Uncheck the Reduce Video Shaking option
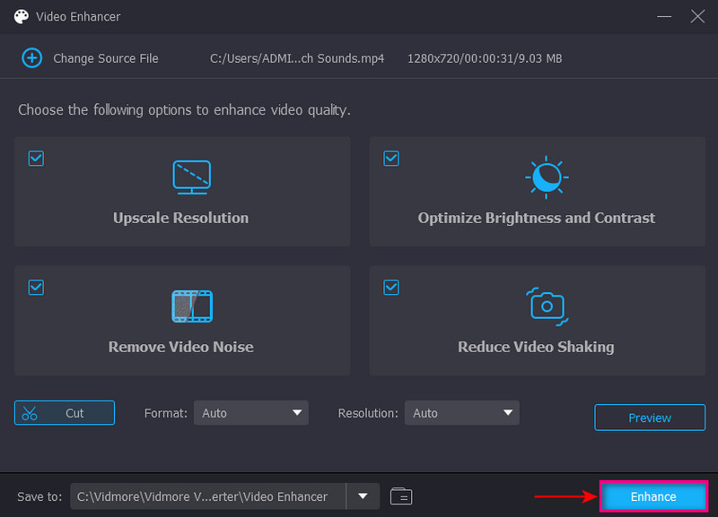Image resolution: width=718 pixels, height=517 pixels. pos(391,287)
